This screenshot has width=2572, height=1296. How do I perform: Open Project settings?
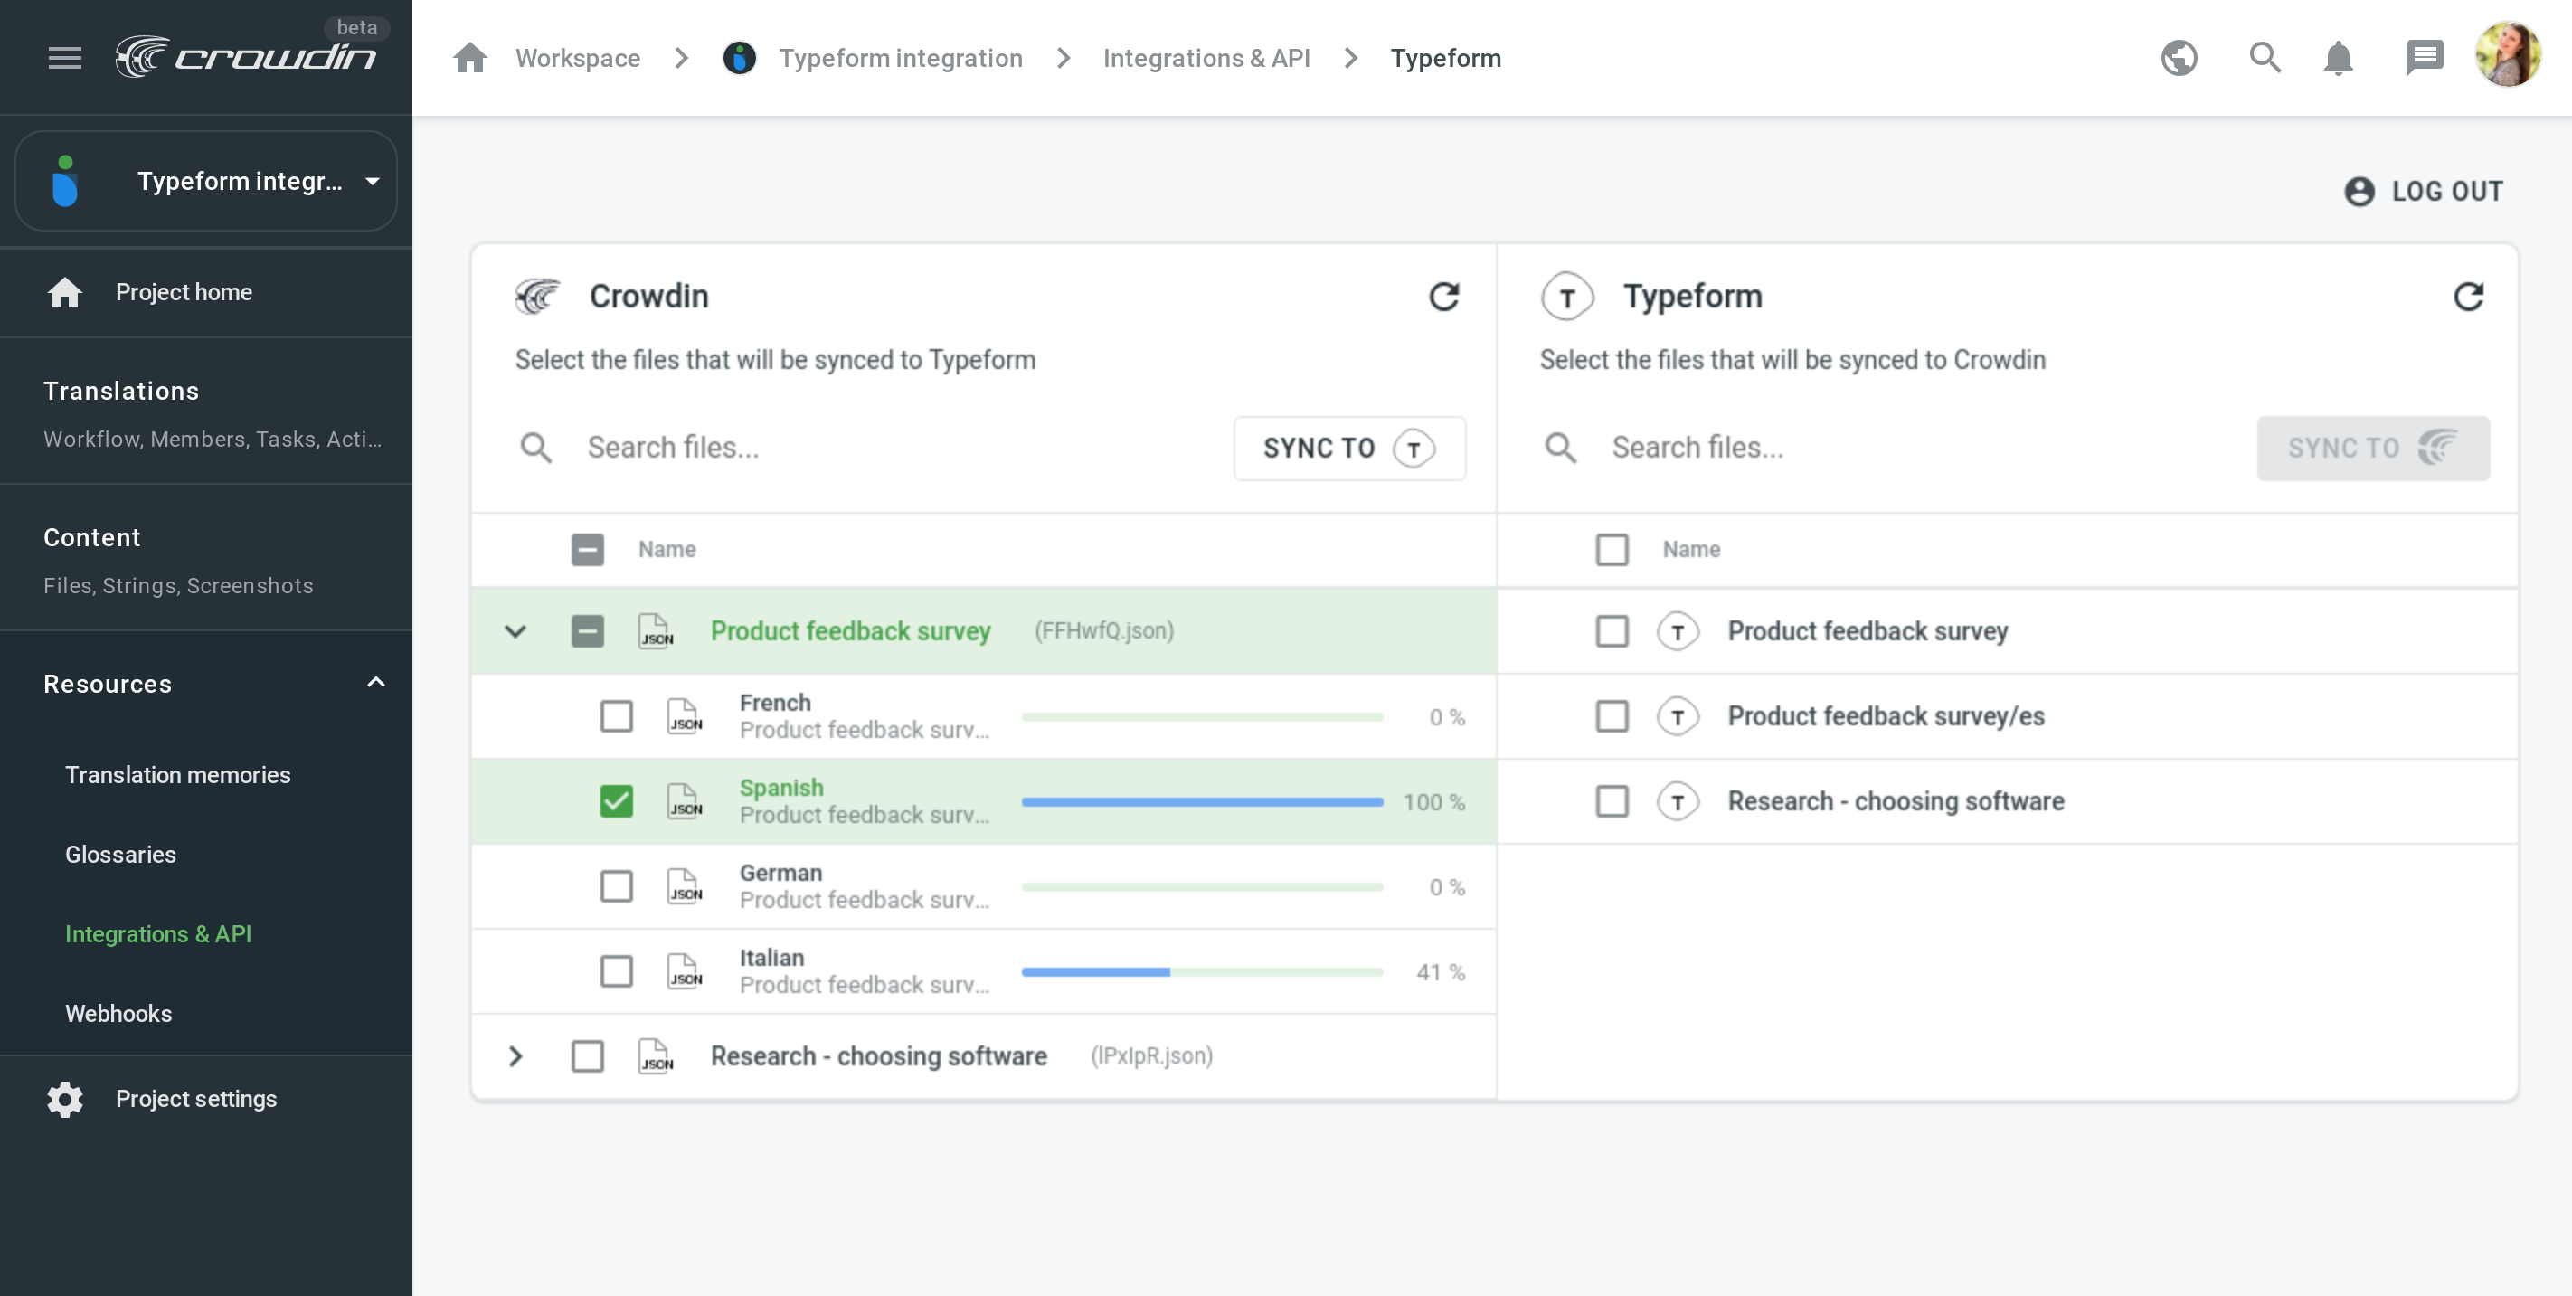pos(205,1100)
